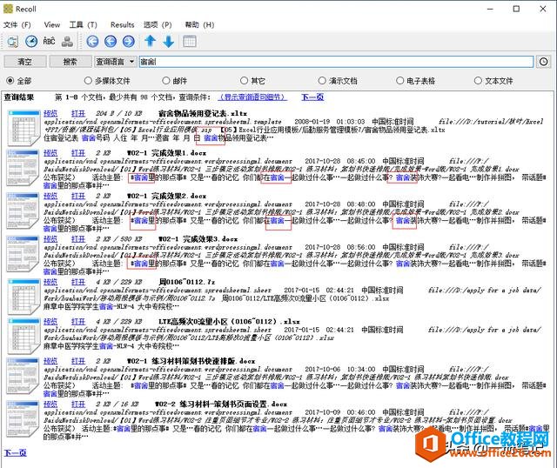Select the 多媒体文件 filter radio button
Image resolution: width=557 pixels, height=468 pixels.
[x=87, y=81]
